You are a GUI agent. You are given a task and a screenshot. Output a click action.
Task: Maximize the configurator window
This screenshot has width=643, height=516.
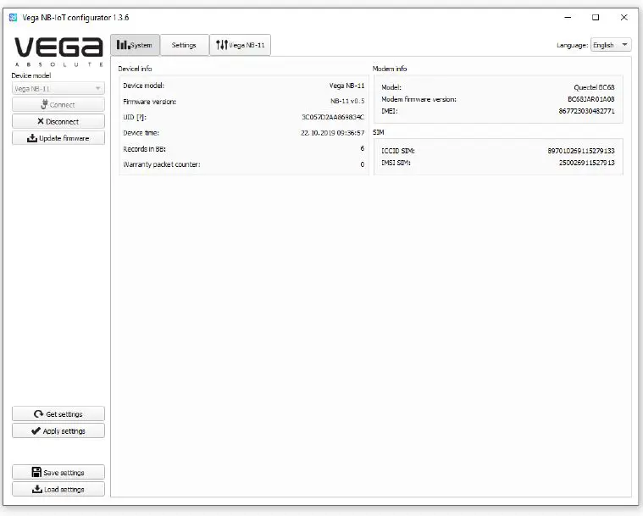596,17
